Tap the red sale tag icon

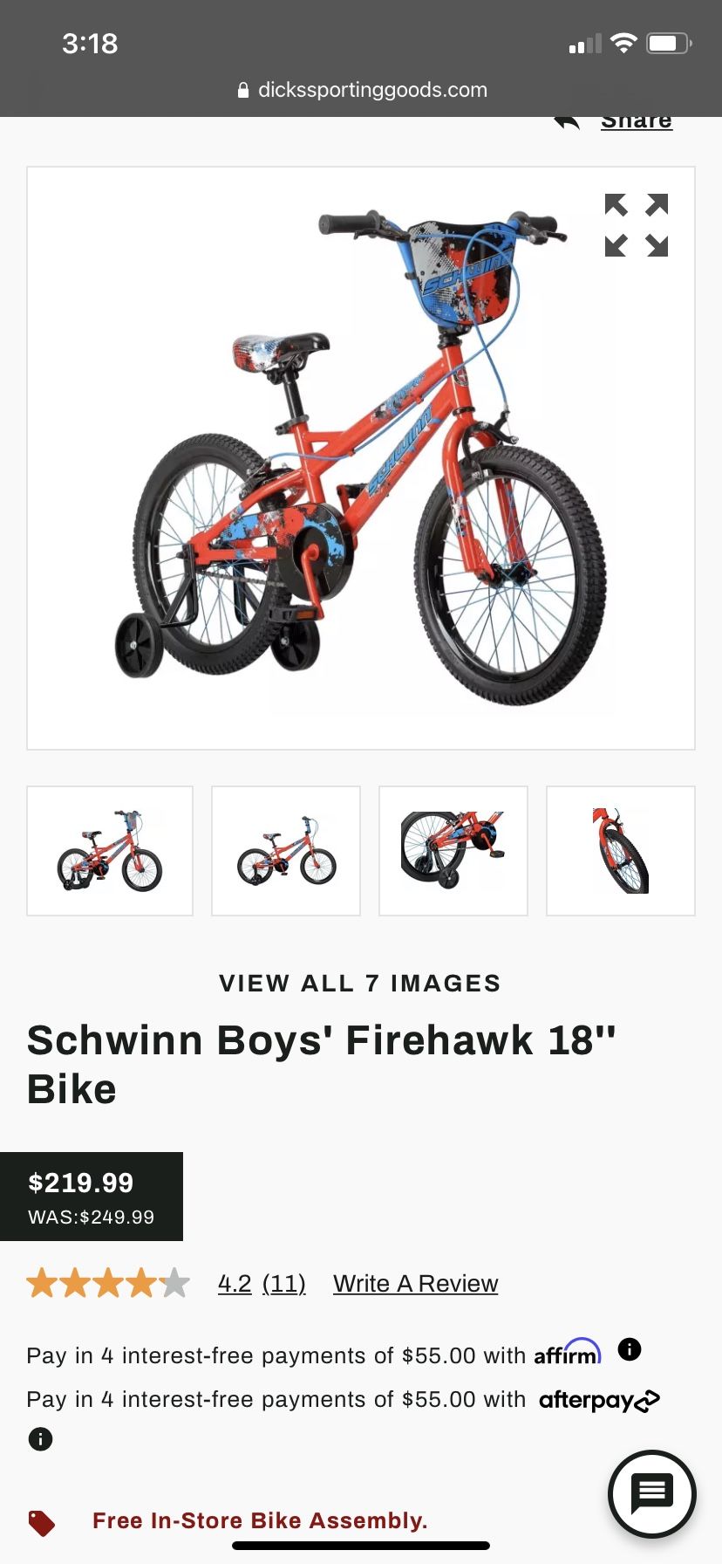pos(42,1523)
